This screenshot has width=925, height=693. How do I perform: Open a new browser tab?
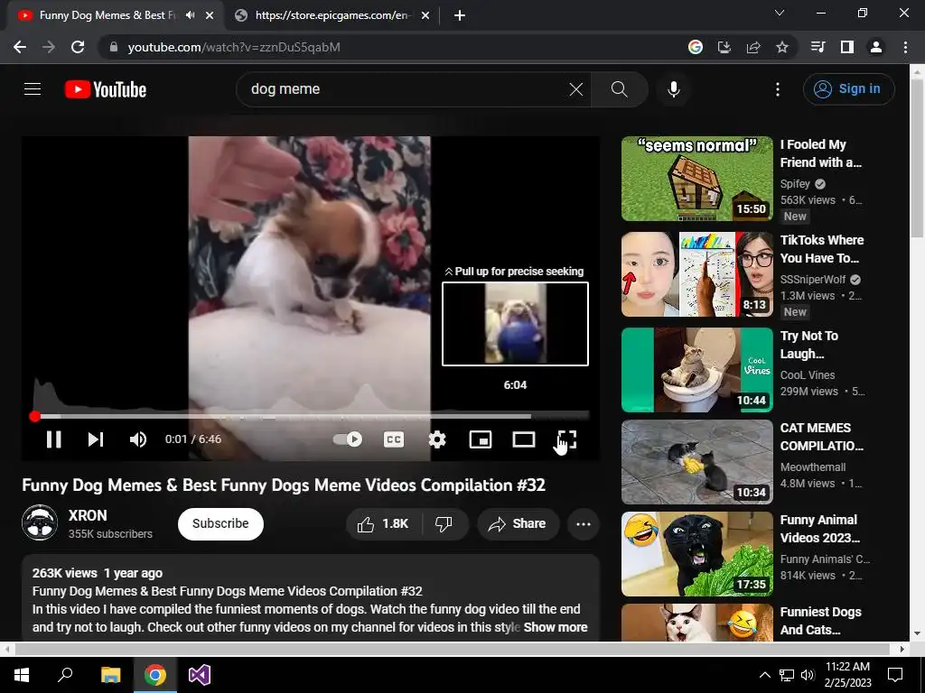click(460, 16)
